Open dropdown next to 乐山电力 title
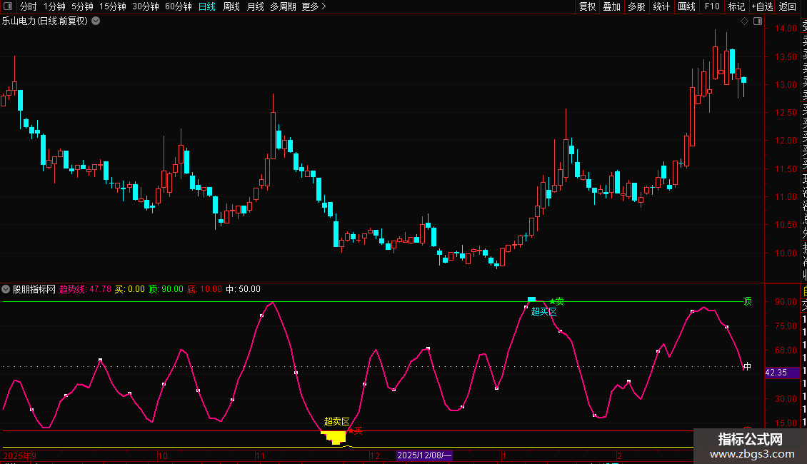This screenshot has height=464, width=807. 96,21
